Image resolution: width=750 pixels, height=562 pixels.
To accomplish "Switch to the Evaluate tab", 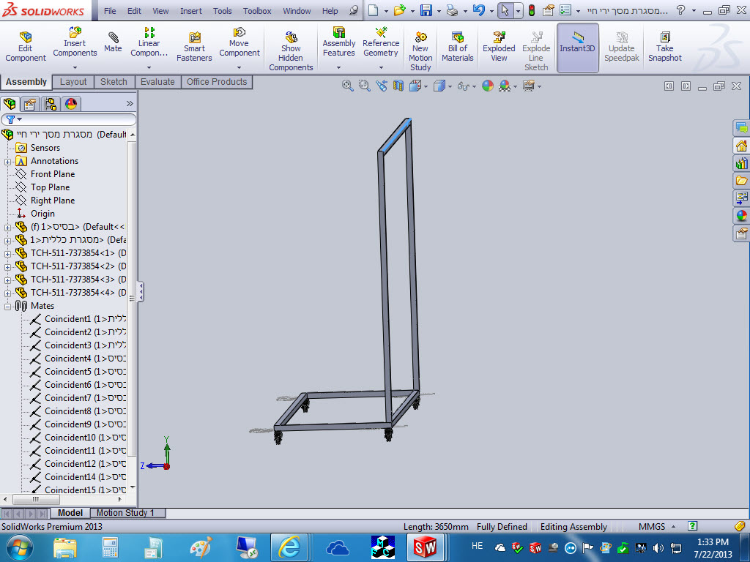I will coord(157,82).
